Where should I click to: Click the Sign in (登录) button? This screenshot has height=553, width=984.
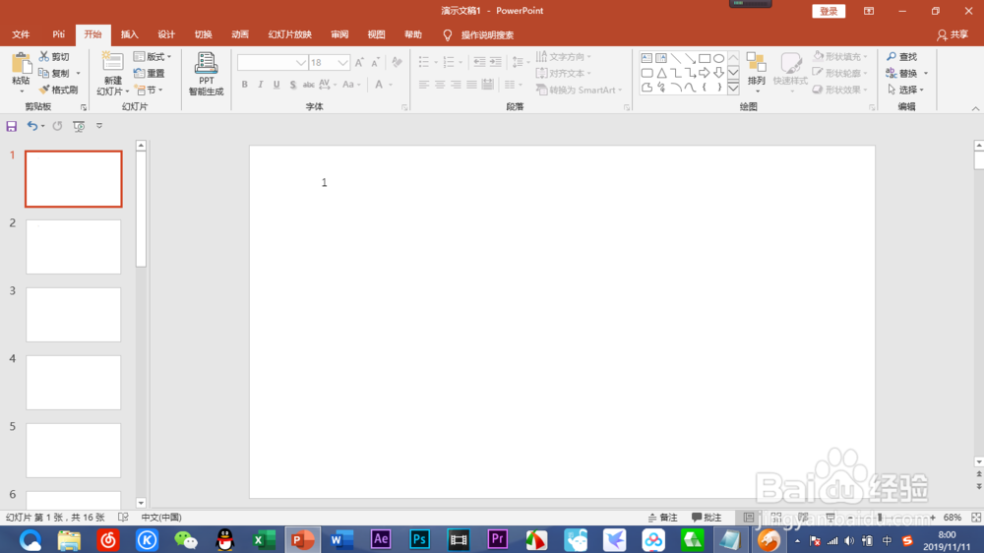pyautogui.click(x=829, y=11)
